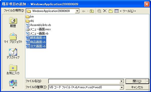
Task: Click the network places icon in sidebar
Action: pyautogui.click(x=13, y=83)
